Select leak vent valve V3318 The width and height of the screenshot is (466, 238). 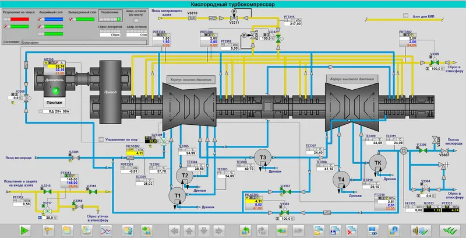[x=79, y=206]
